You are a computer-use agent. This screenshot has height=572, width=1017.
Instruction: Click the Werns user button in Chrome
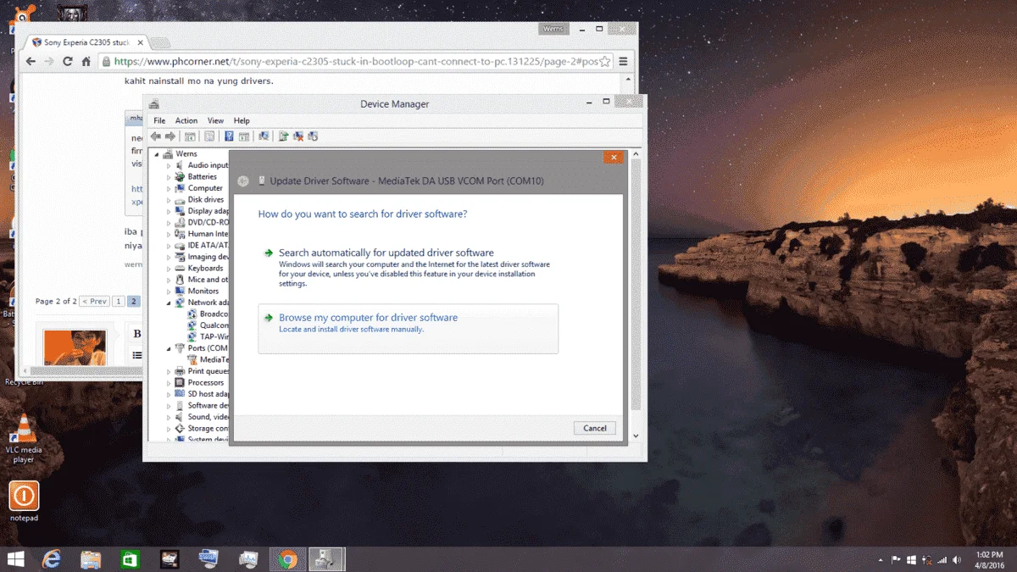[x=552, y=30]
